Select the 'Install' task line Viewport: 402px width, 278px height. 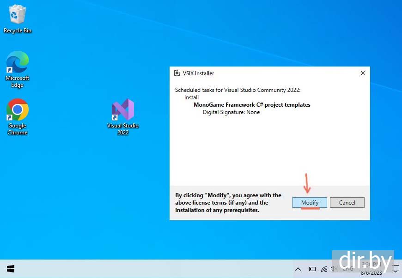click(x=191, y=97)
